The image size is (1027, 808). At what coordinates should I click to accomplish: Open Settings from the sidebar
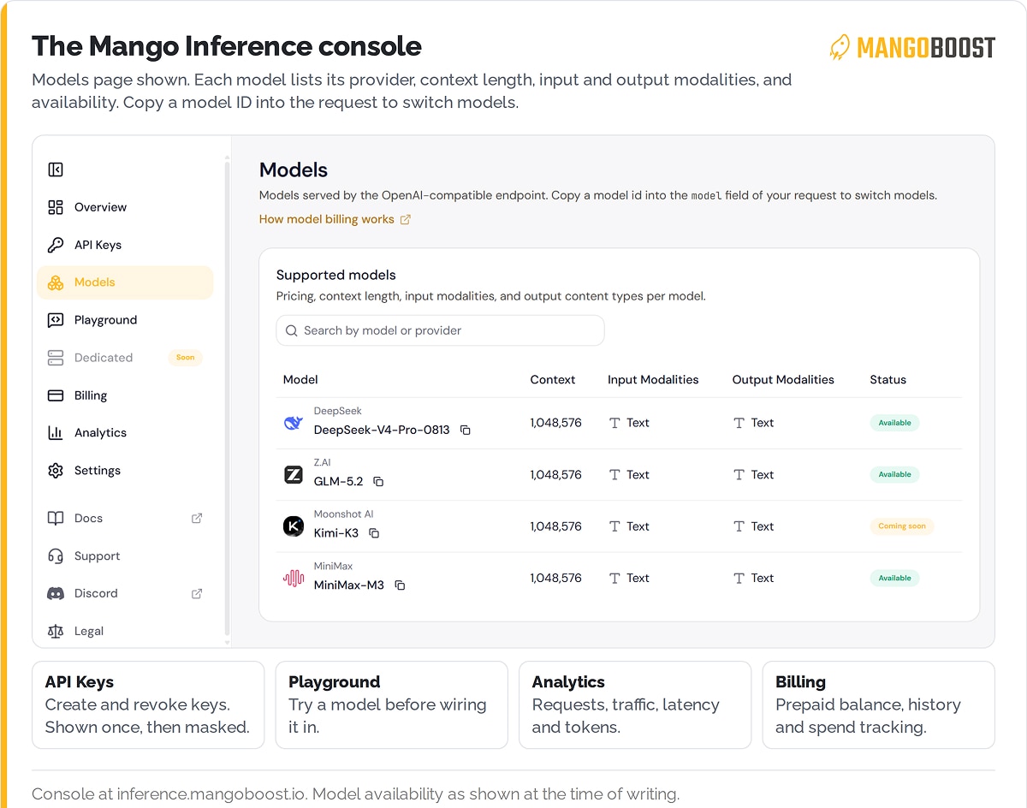125,471
